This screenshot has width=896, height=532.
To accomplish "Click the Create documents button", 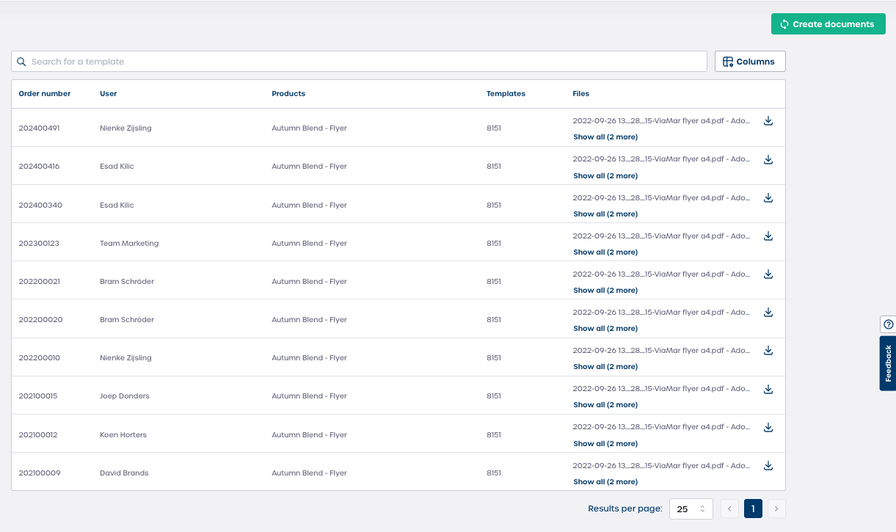I will tap(828, 24).
